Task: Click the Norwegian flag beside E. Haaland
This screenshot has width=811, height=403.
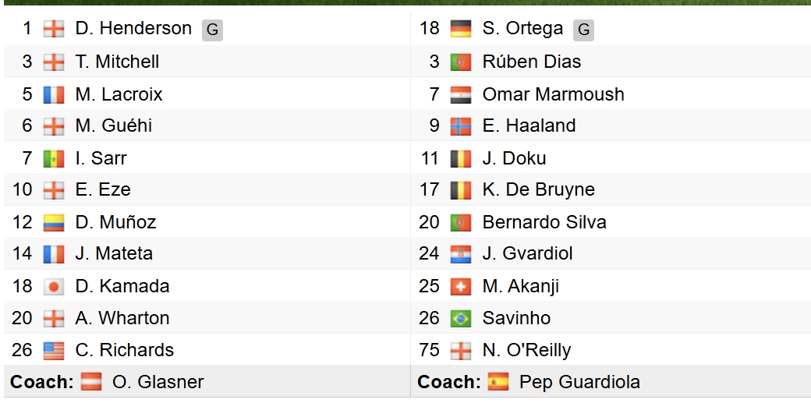Action: 460,126
